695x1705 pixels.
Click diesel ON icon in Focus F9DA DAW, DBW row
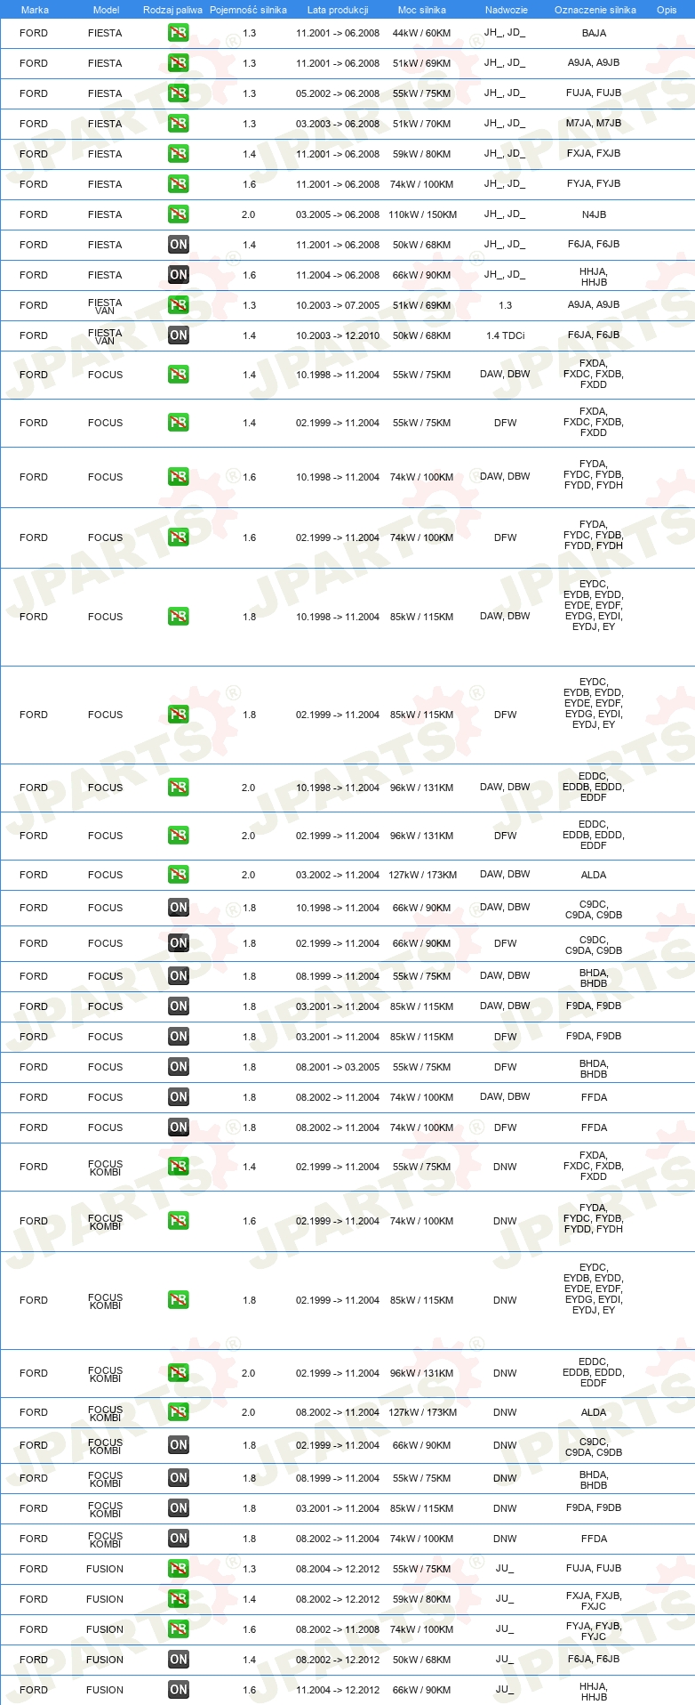(x=179, y=1006)
